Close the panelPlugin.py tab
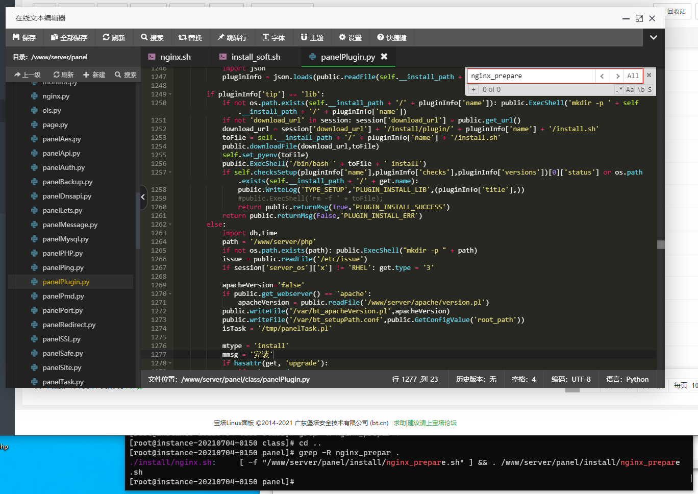 pos(384,57)
